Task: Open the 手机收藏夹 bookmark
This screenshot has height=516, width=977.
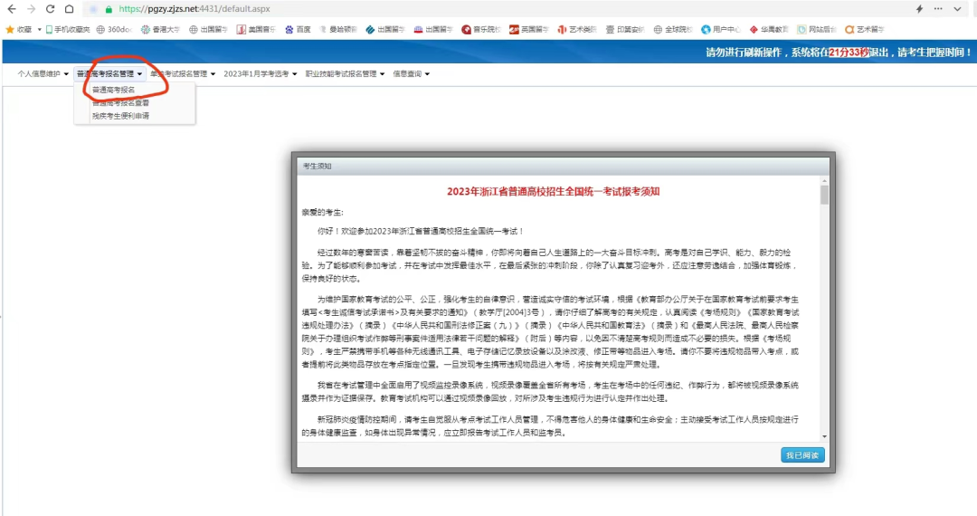Action: point(67,29)
